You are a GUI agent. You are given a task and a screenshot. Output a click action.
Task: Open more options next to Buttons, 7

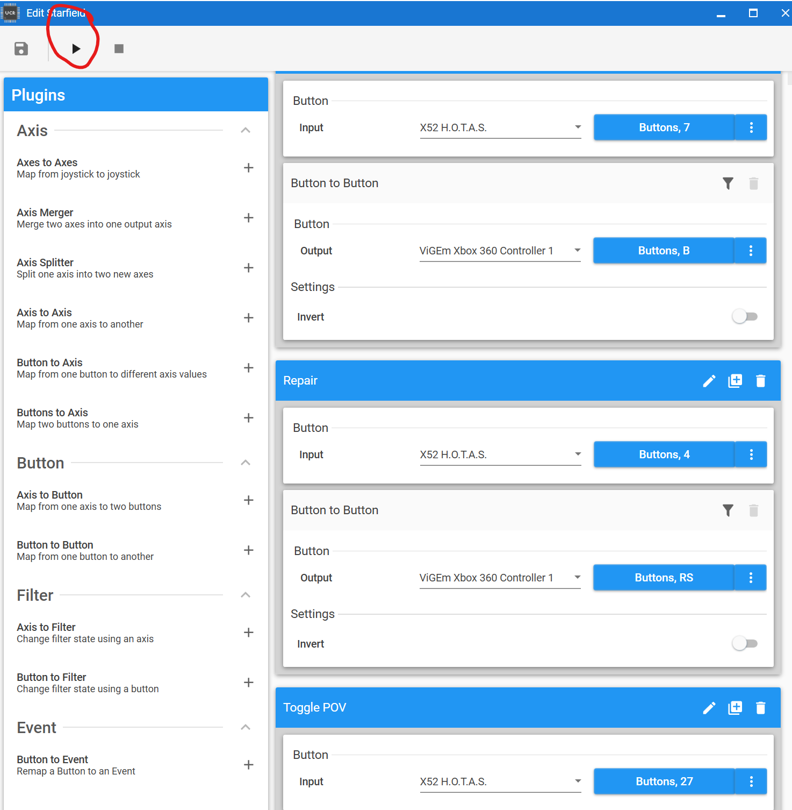click(x=751, y=127)
